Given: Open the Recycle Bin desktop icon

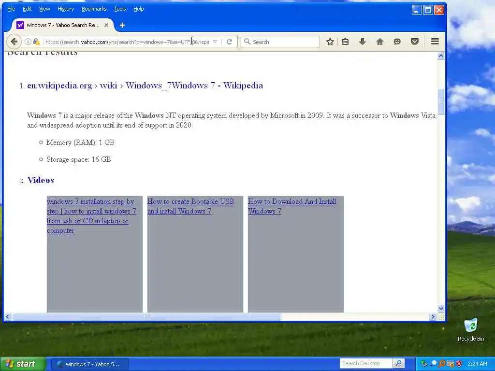Looking at the screenshot, I should (471, 329).
